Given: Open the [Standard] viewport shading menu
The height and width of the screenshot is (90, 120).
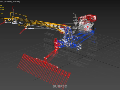Looking at the screenshot, I should click(8, 2).
